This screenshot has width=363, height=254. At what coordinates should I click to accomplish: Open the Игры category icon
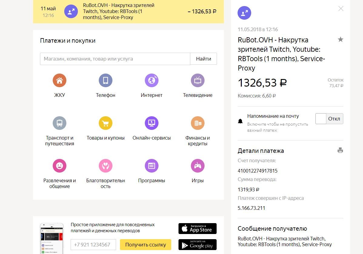[x=198, y=166]
